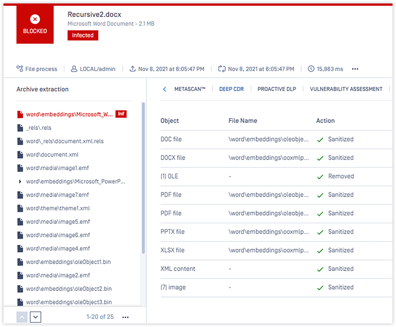The image size is (396, 327).
Task: Open the Vulnerability Assessment tab
Action: [346, 89]
